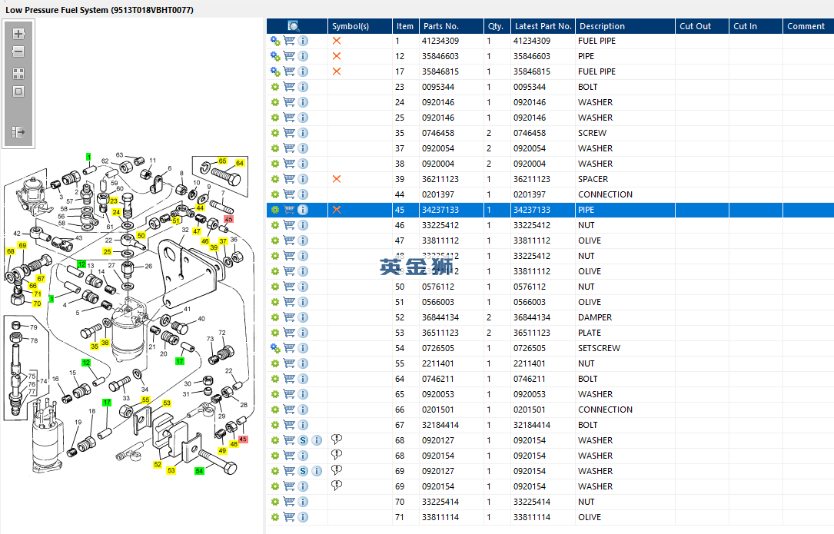Click yellow callout 70 in the diagram

[37, 303]
